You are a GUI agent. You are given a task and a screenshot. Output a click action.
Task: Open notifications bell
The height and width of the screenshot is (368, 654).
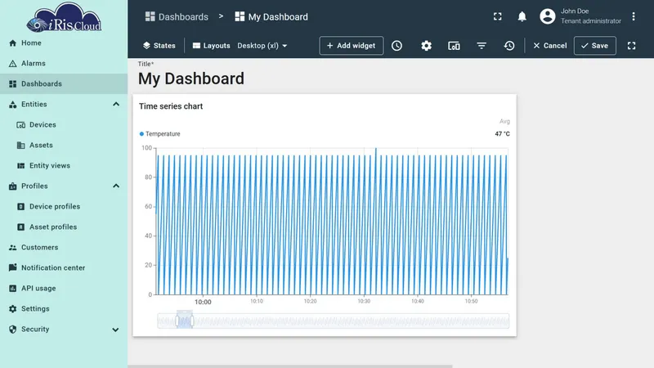[x=522, y=16]
